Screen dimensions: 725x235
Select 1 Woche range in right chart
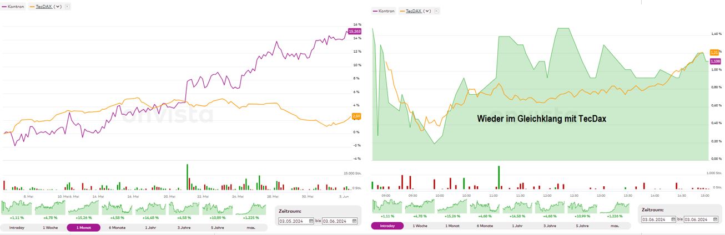click(420, 226)
